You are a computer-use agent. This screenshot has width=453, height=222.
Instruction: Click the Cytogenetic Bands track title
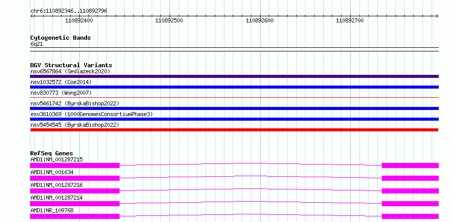[x=61, y=38]
